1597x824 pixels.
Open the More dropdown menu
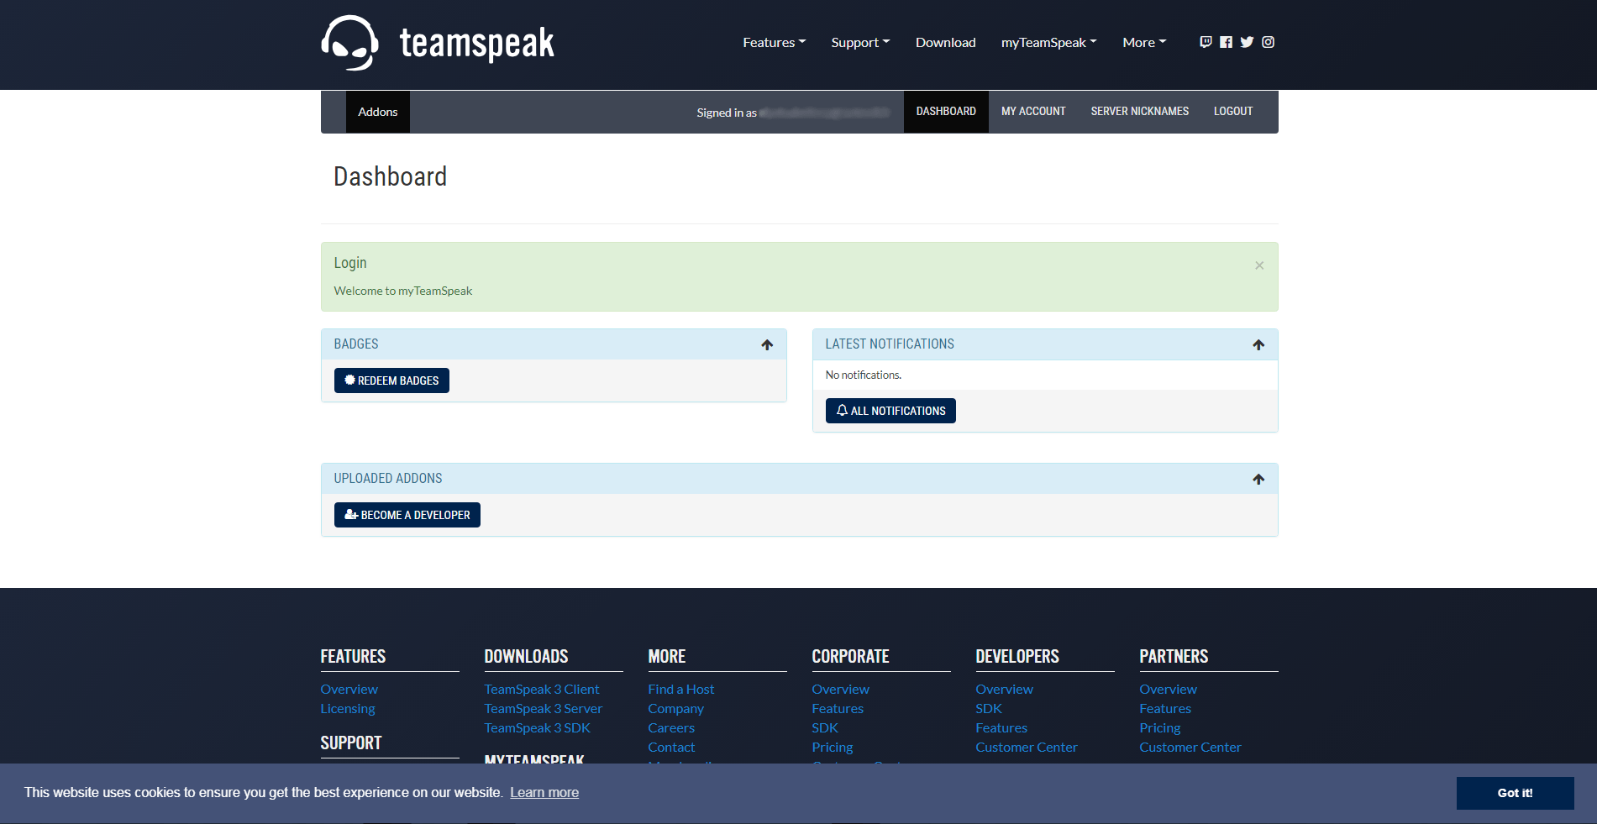click(1143, 43)
